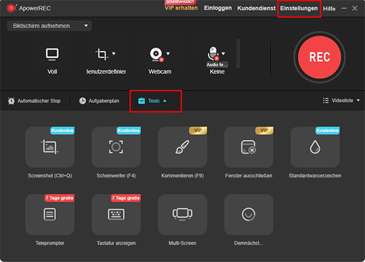This screenshot has height=262, width=365.
Task: Click the ApowerREC logo icon
Action: (x=11, y=8)
